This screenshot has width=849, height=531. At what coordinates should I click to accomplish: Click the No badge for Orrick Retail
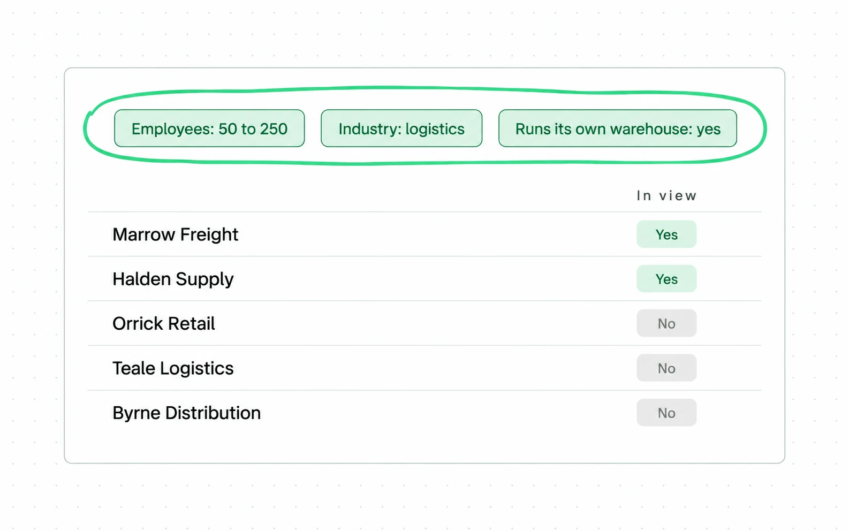666,323
